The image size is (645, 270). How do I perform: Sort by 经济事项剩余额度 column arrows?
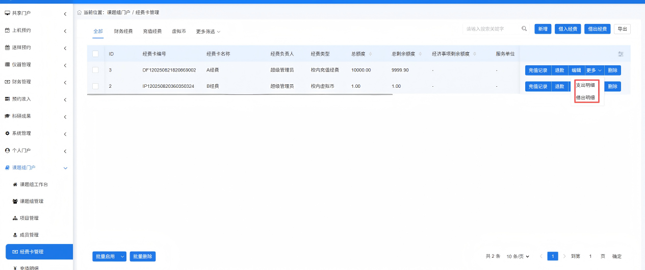(474, 54)
